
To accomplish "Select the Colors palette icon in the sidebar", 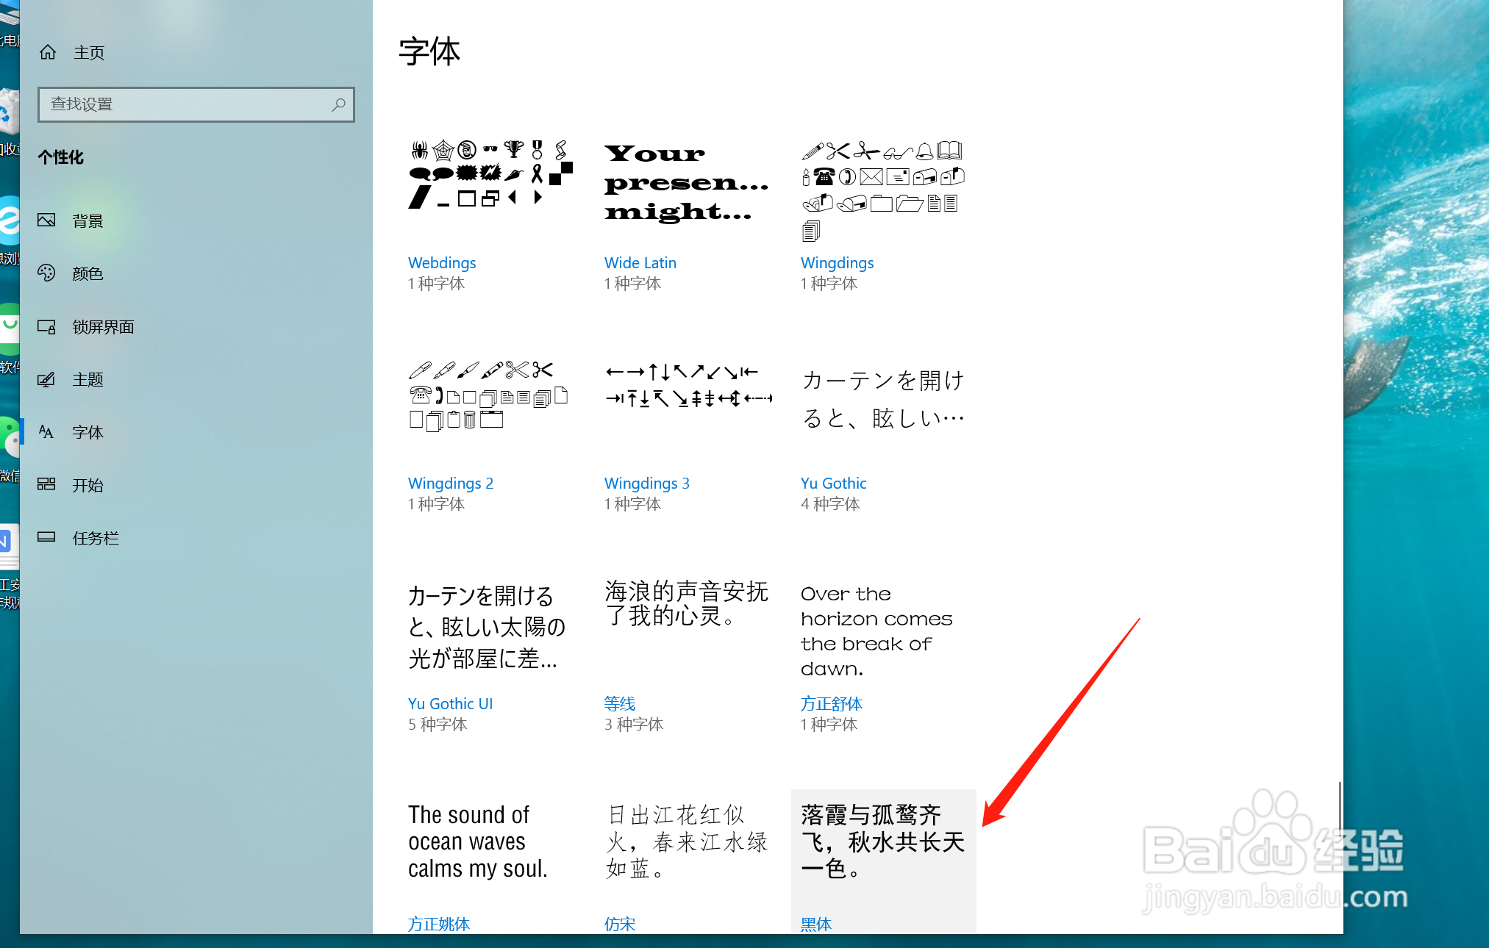I will [x=46, y=273].
